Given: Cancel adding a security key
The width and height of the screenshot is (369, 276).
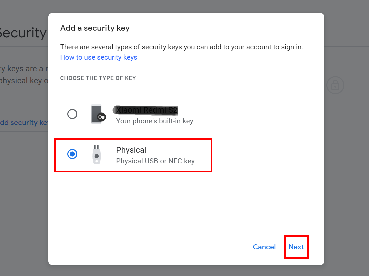Looking at the screenshot, I should pyautogui.click(x=264, y=247).
